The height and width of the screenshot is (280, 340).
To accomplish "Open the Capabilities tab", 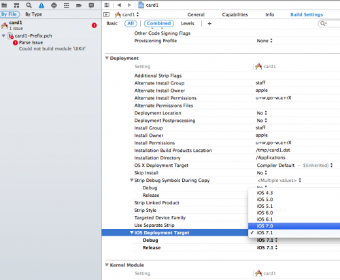I will (235, 15).
